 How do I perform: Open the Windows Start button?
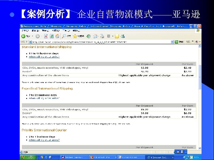28,157
